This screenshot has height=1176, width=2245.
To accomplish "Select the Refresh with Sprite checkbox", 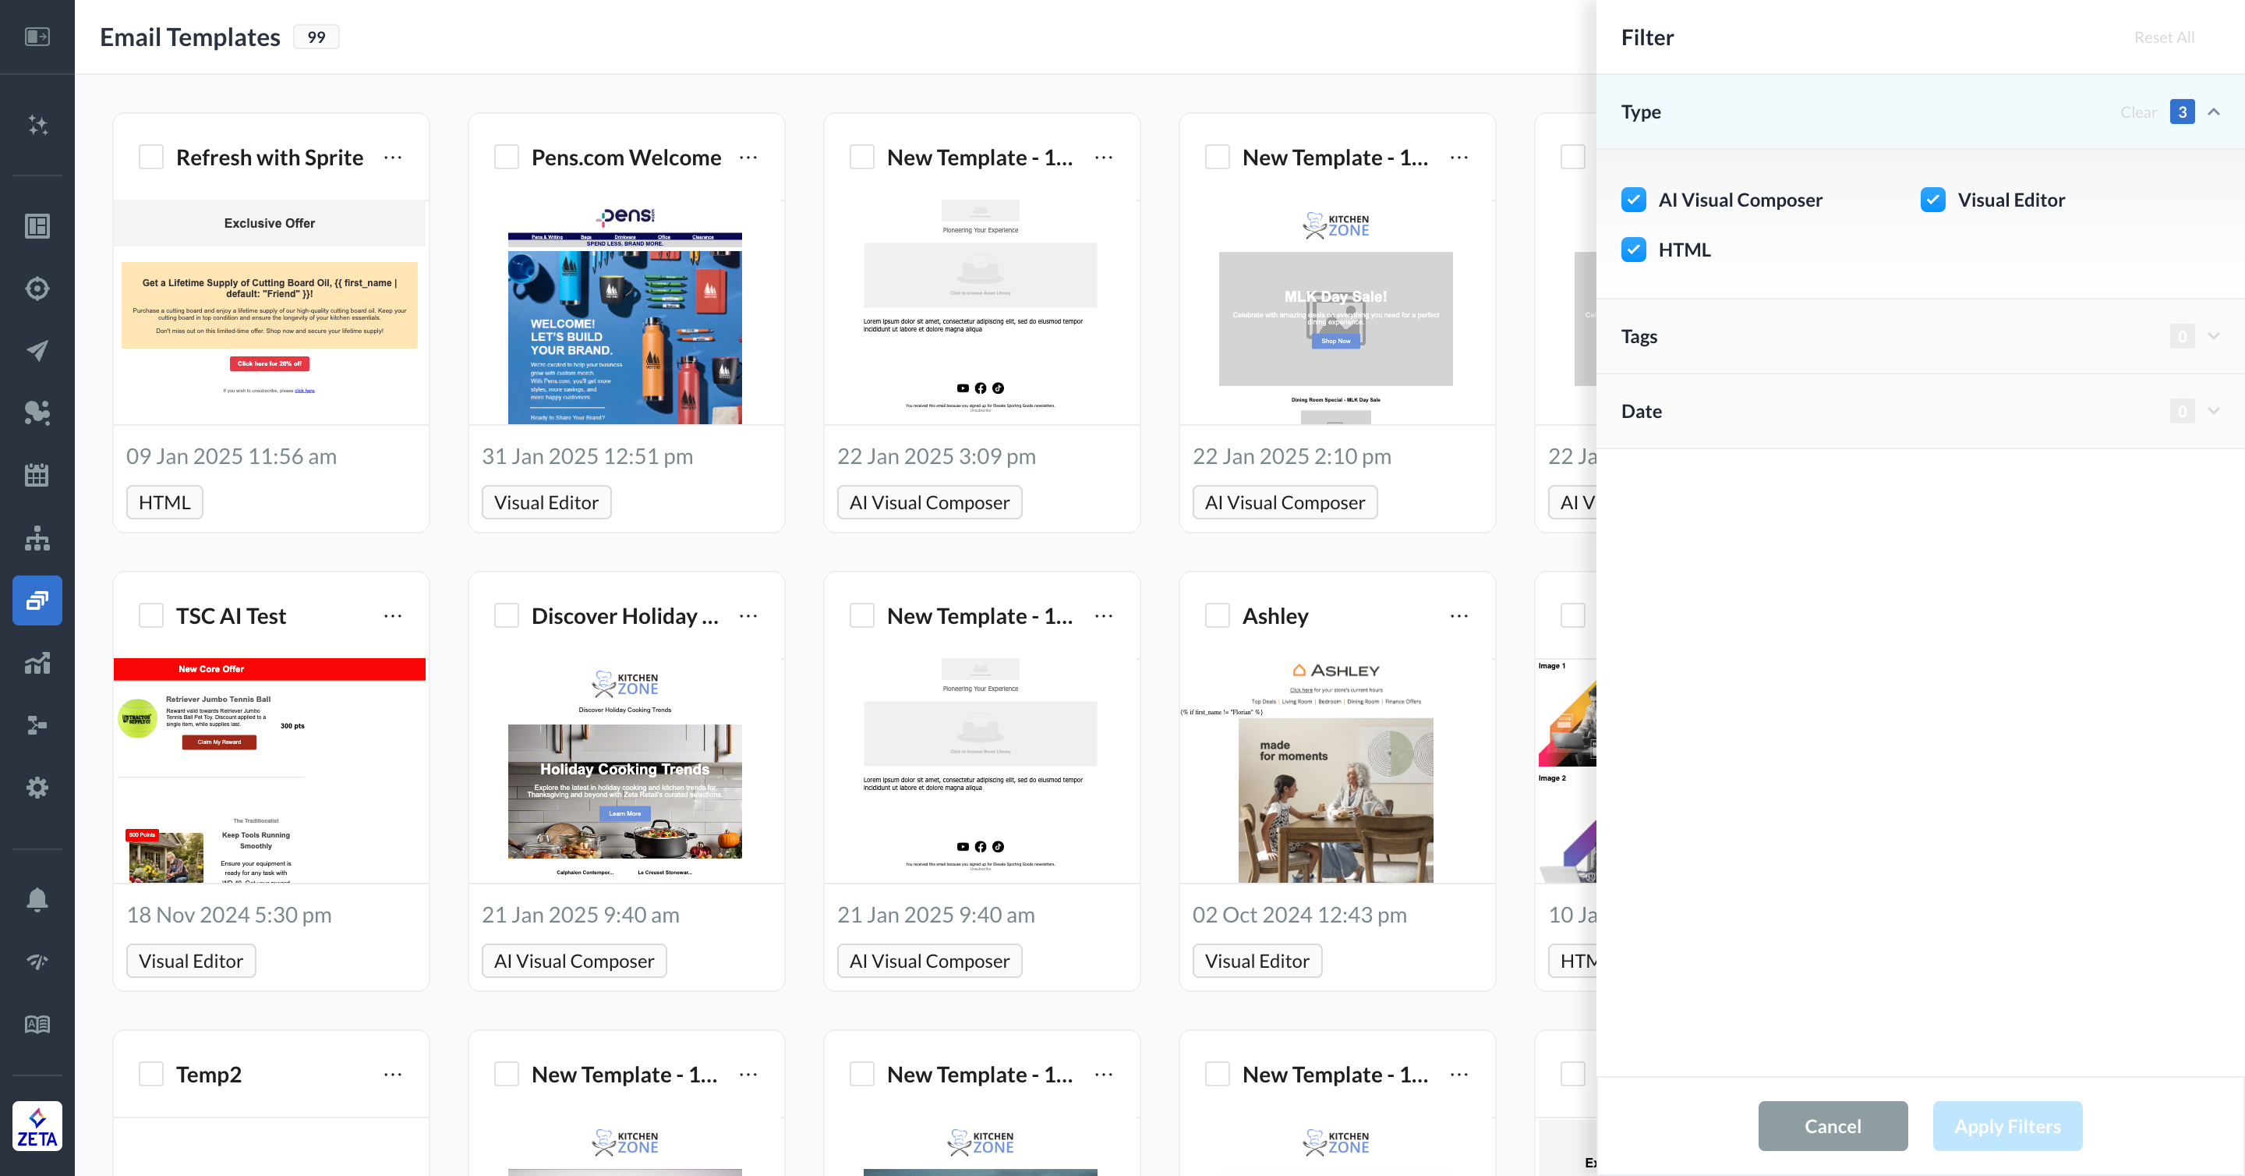I will pyautogui.click(x=150, y=157).
